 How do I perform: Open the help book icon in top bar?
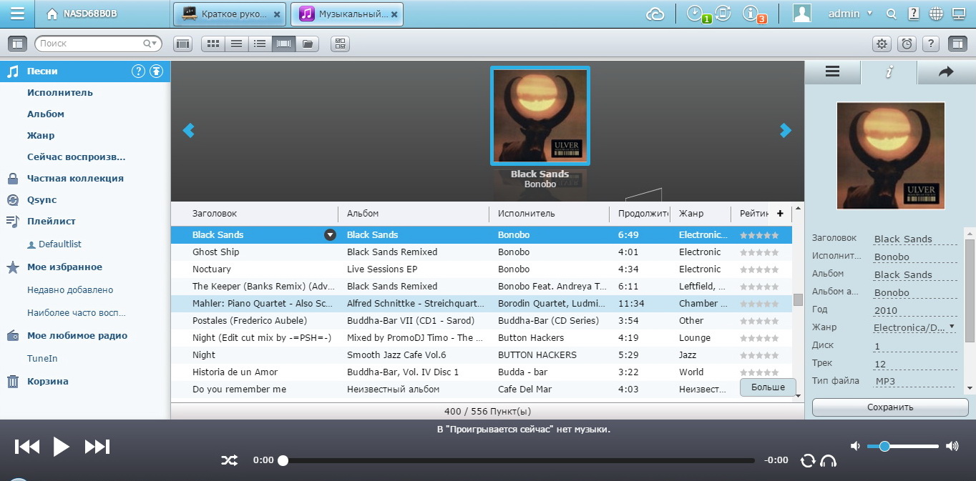pyautogui.click(x=914, y=14)
